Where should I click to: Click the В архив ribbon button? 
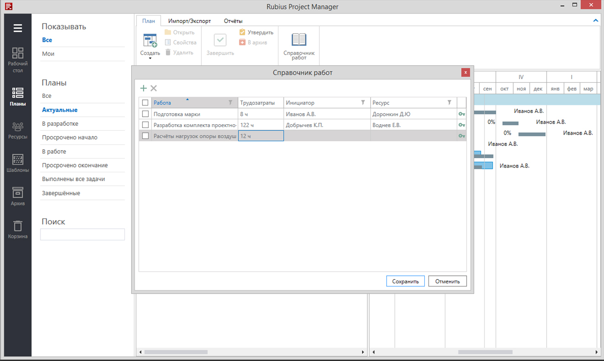pos(253,42)
